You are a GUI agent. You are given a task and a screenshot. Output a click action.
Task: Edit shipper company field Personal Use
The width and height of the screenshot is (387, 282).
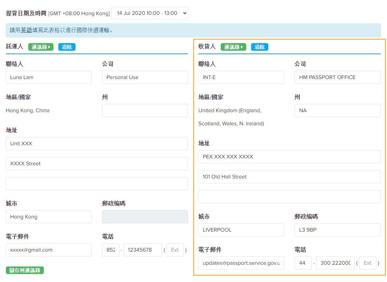(x=145, y=77)
